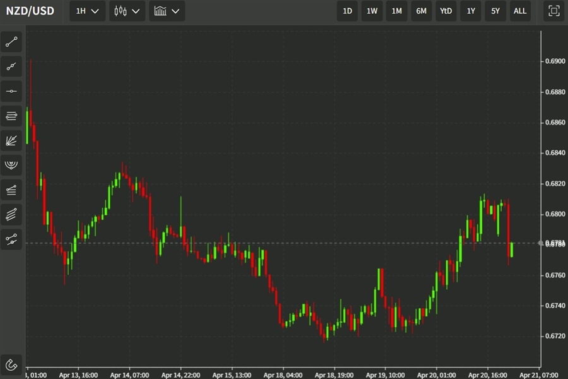This screenshot has height=379, width=568.
Task: Open the fan lines drawing tool
Action: (x=11, y=140)
